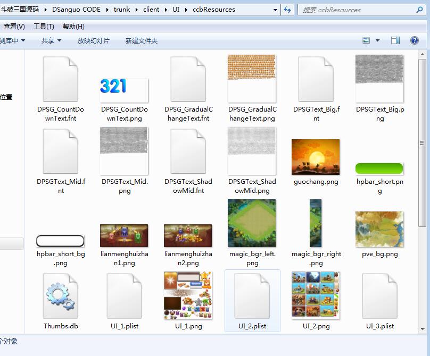Open the change view icon in toolbar
This screenshot has width=430, height=356.
point(366,40)
